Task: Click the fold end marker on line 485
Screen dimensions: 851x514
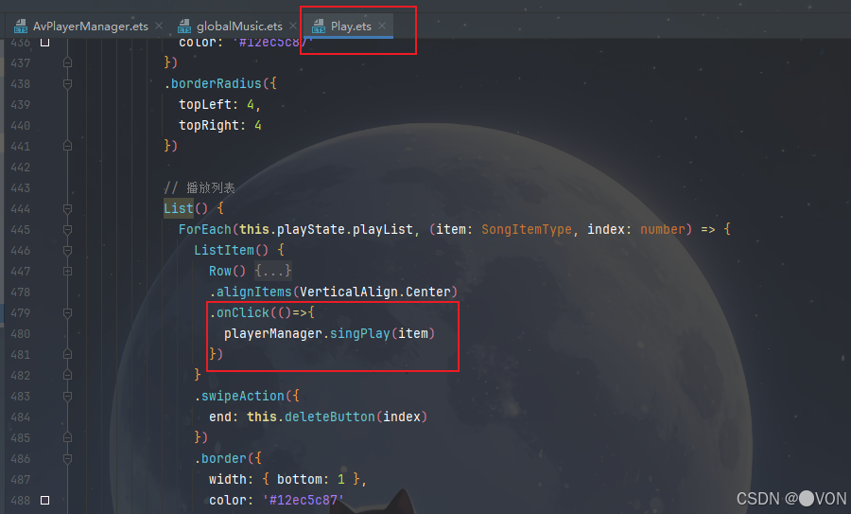Action: [x=67, y=438]
